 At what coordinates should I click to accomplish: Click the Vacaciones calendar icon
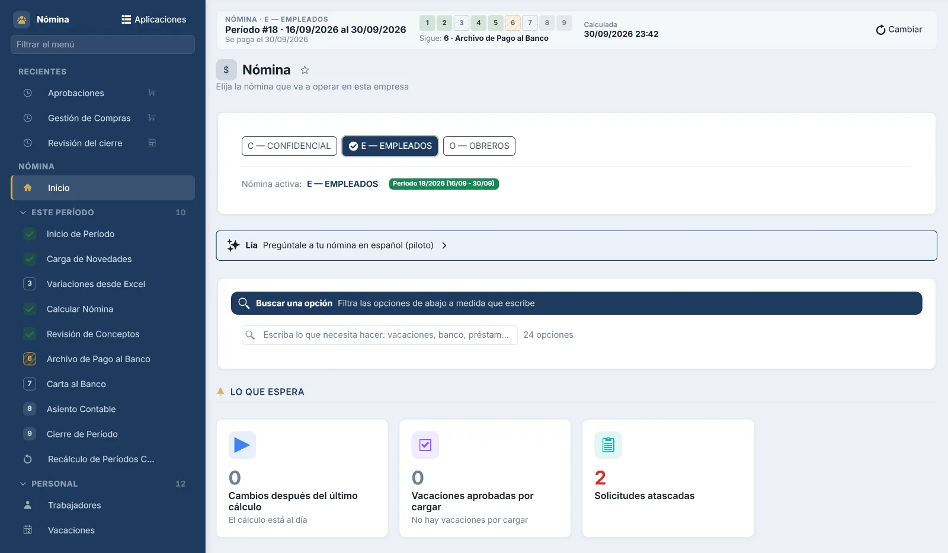27,530
